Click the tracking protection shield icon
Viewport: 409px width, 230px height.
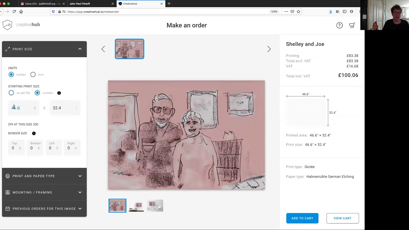pos(53,11)
